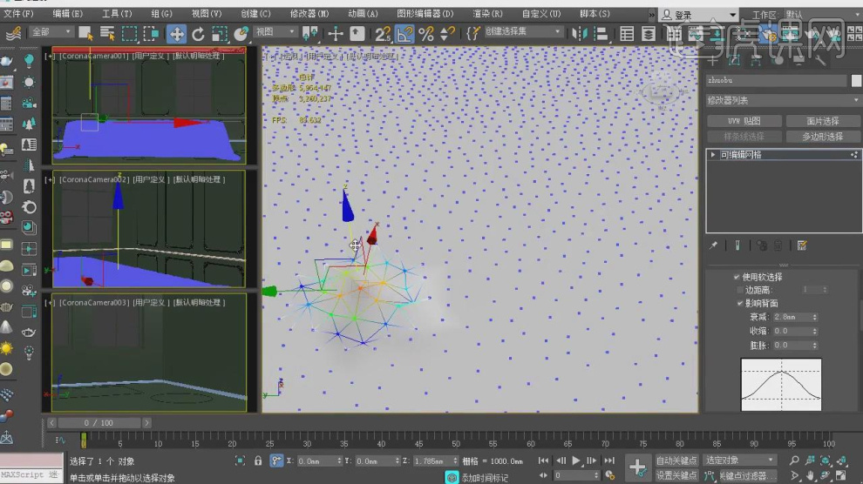Screen dimensions: 863x484
Task: Toggle the 影响背面 checkbox
Action: click(739, 303)
